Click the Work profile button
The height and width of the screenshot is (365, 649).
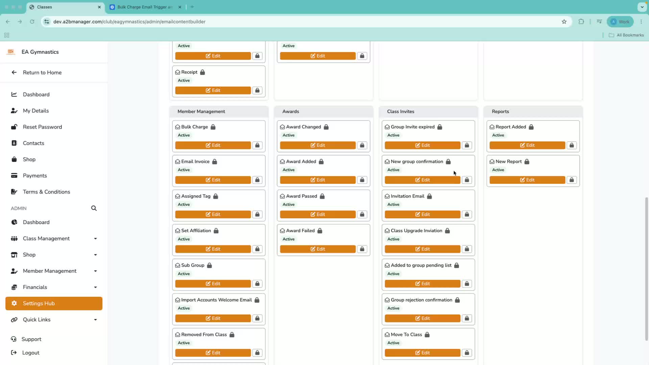(x=620, y=22)
